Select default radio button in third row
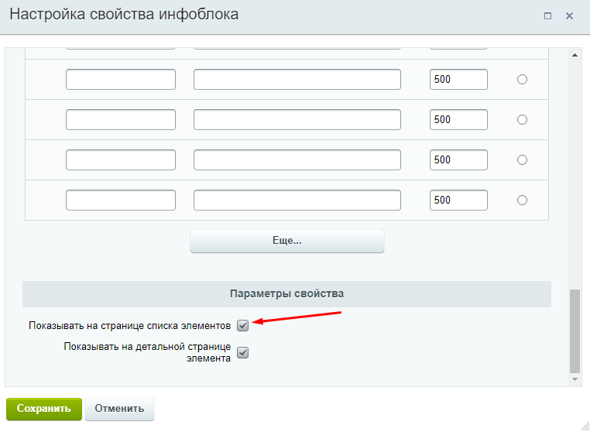The width and height of the screenshot is (590, 432). pyautogui.click(x=522, y=160)
